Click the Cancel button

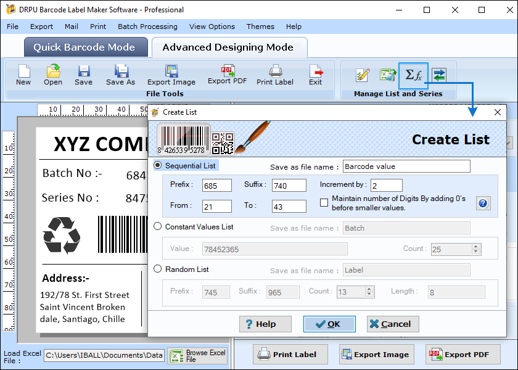(393, 324)
